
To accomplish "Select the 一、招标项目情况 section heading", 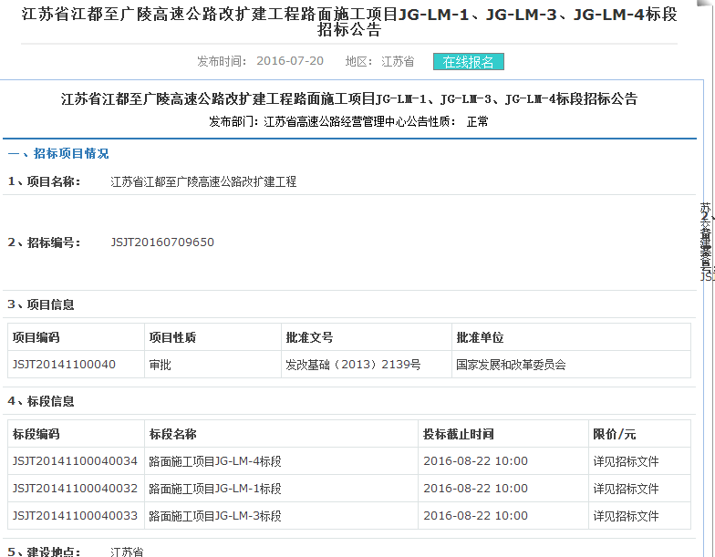I will click(x=59, y=154).
